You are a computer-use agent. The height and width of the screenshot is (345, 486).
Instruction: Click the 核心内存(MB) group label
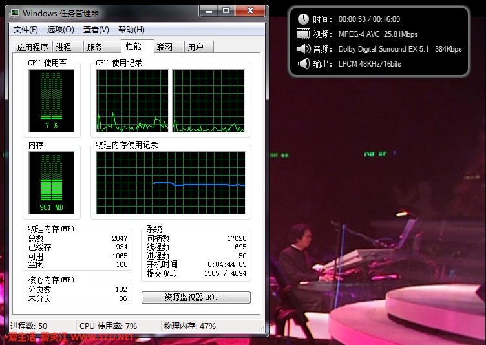click(51, 280)
